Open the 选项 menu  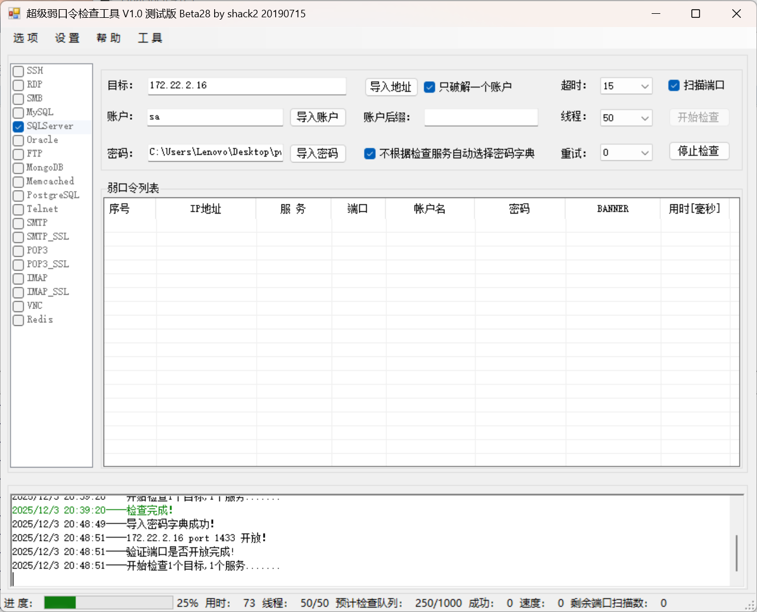pos(26,38)
